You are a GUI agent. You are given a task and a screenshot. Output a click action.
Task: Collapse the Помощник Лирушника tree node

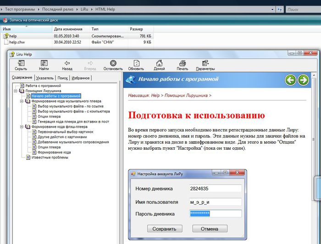16,91
